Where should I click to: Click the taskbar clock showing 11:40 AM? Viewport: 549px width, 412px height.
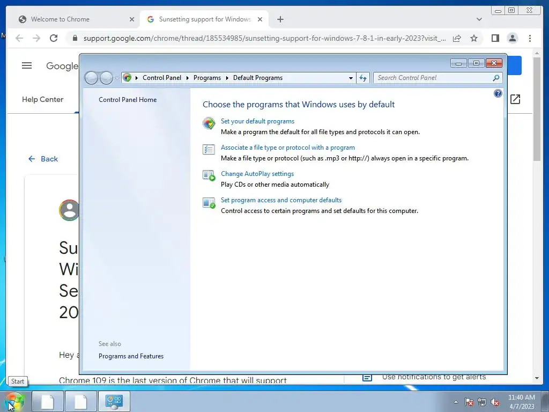click(521, 402)
